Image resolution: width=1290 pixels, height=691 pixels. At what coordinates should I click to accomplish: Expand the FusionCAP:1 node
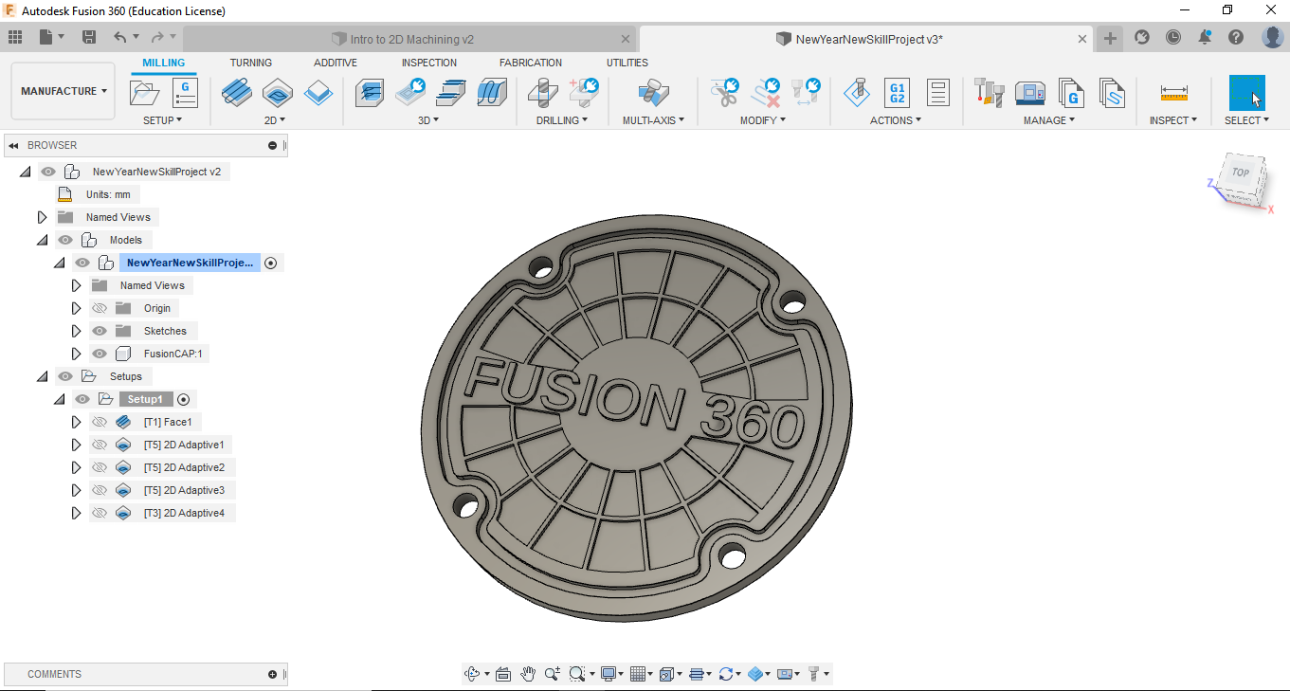77,354
